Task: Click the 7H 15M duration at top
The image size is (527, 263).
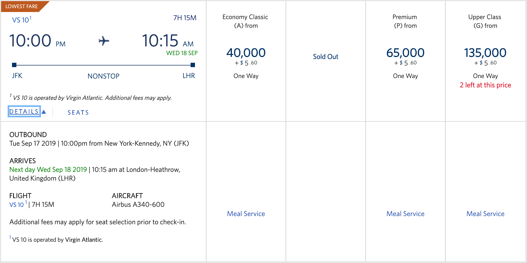Action: click(185, 18)
